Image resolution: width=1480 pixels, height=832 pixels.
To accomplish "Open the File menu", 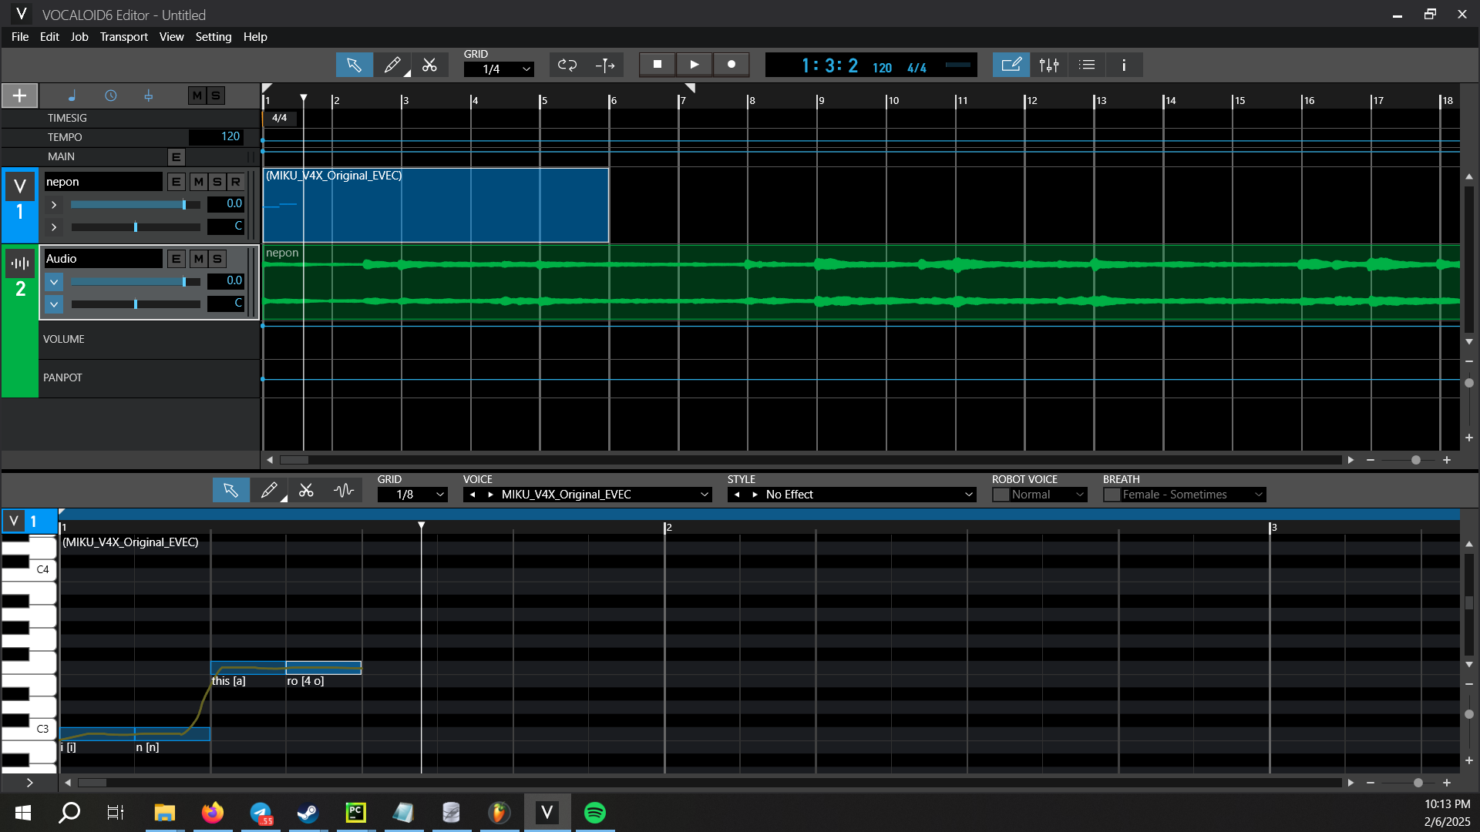I will (x=20, y=37).
